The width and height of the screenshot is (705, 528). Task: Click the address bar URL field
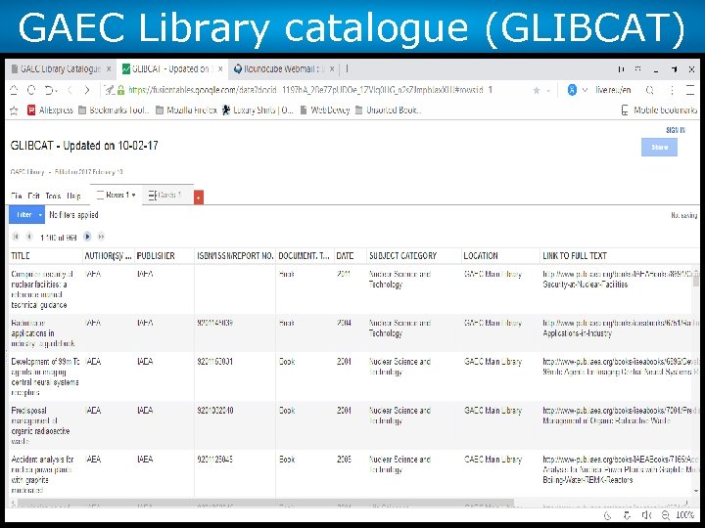coord(310,90)
